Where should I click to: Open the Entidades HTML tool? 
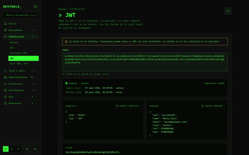pyautogui.click(x=24, y=53)
